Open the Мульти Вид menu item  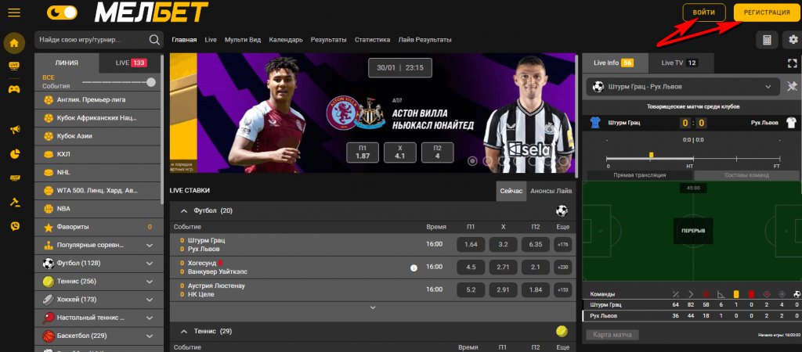click(x=243, y=40)
